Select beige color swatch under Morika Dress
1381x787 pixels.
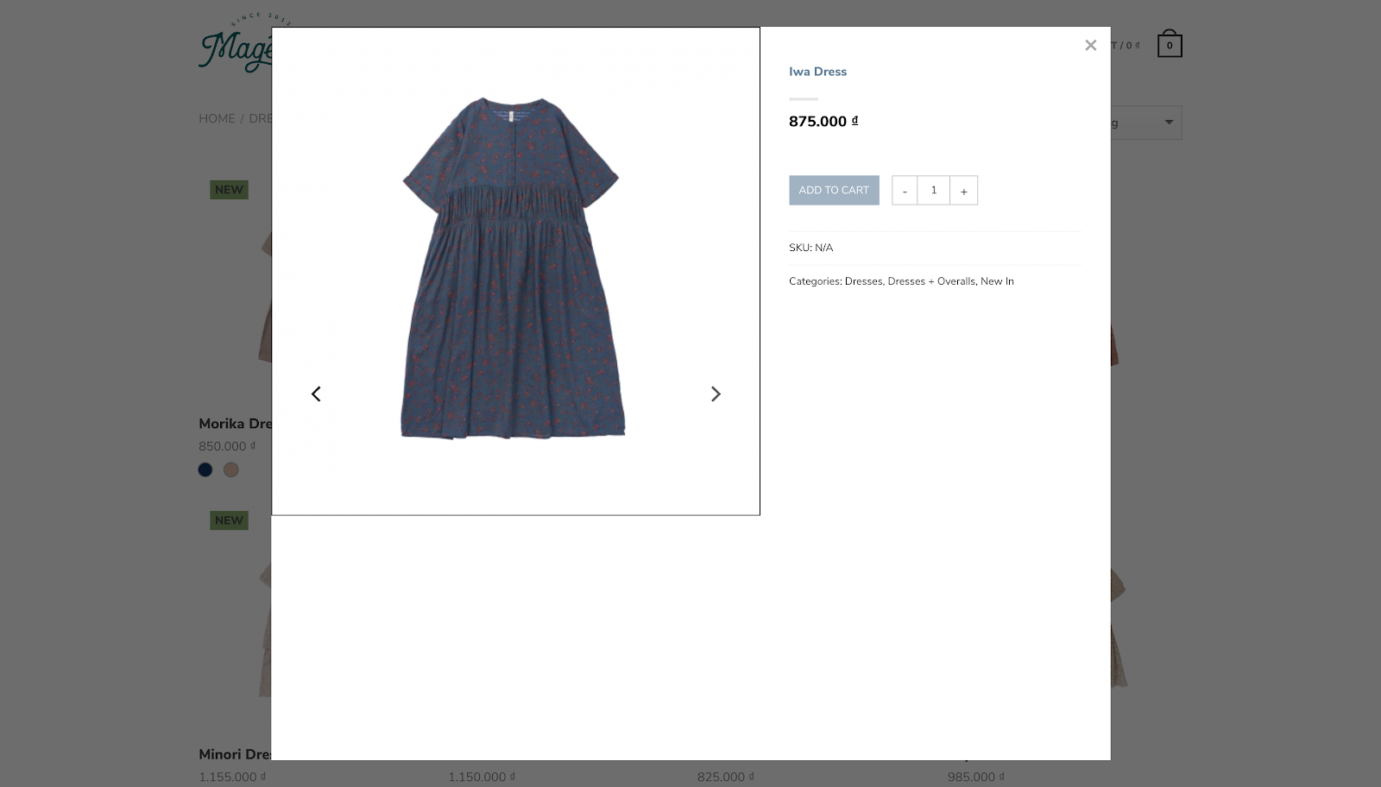231,469
